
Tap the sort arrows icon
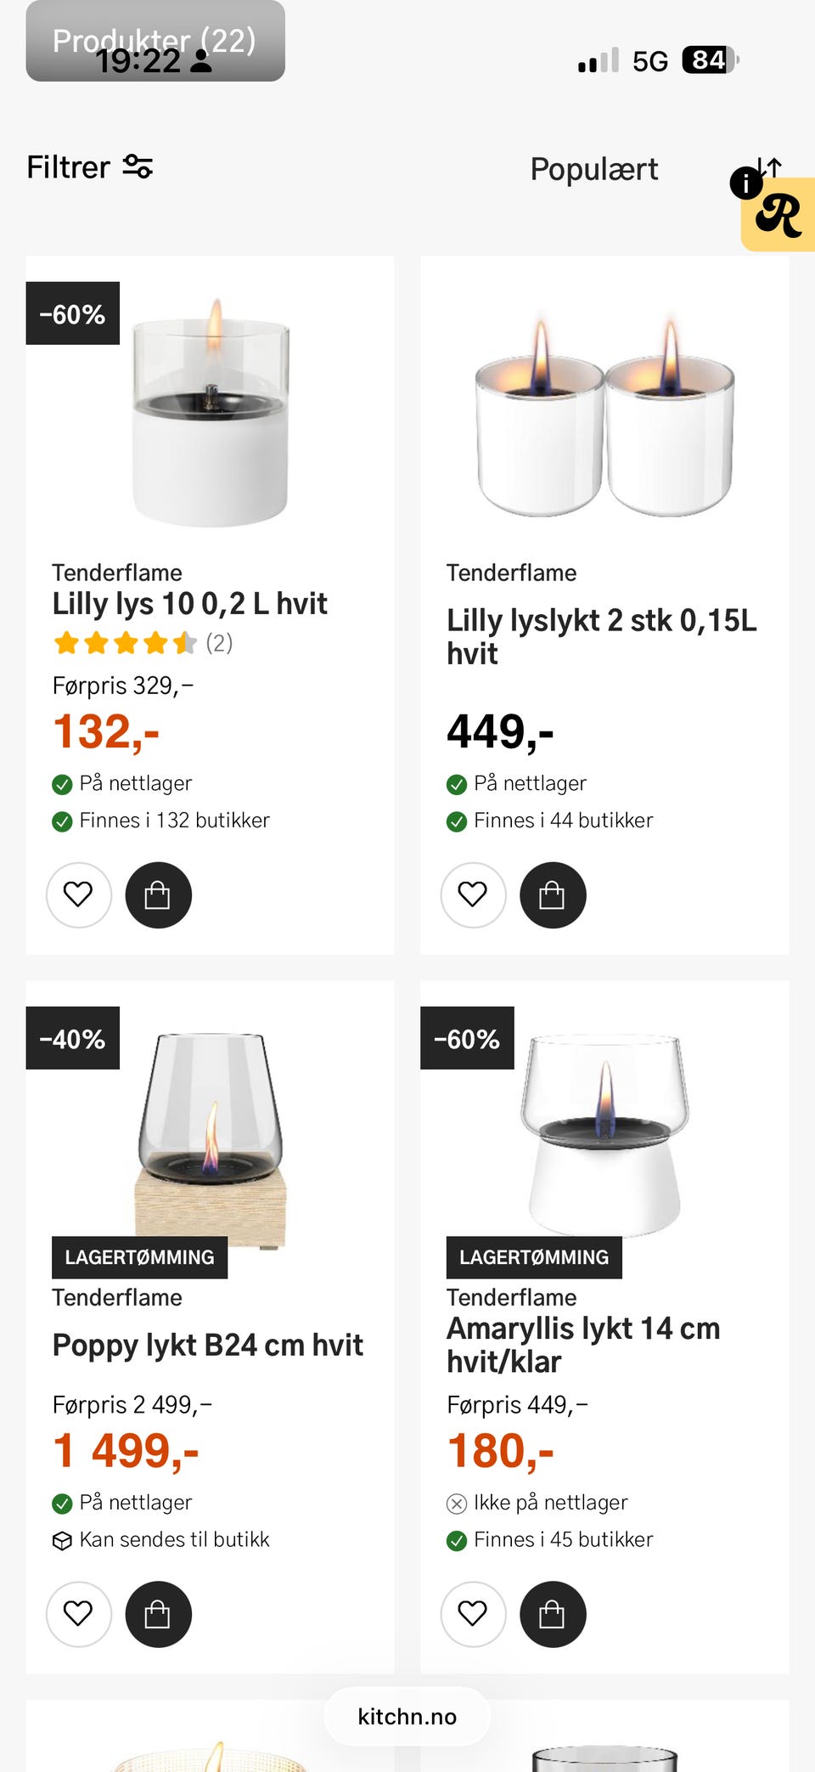(x=769, y=166)
